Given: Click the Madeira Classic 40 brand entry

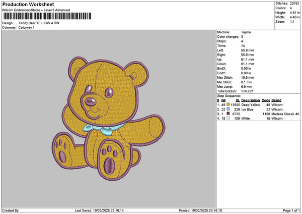Looking at the screenshot, I should (x=285, y=114).
